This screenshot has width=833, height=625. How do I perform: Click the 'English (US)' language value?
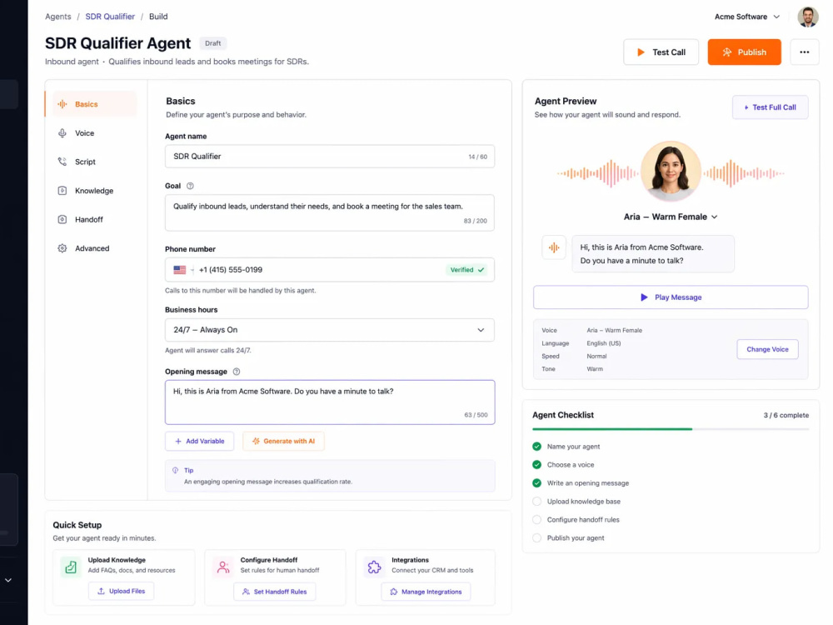[603, 343]
